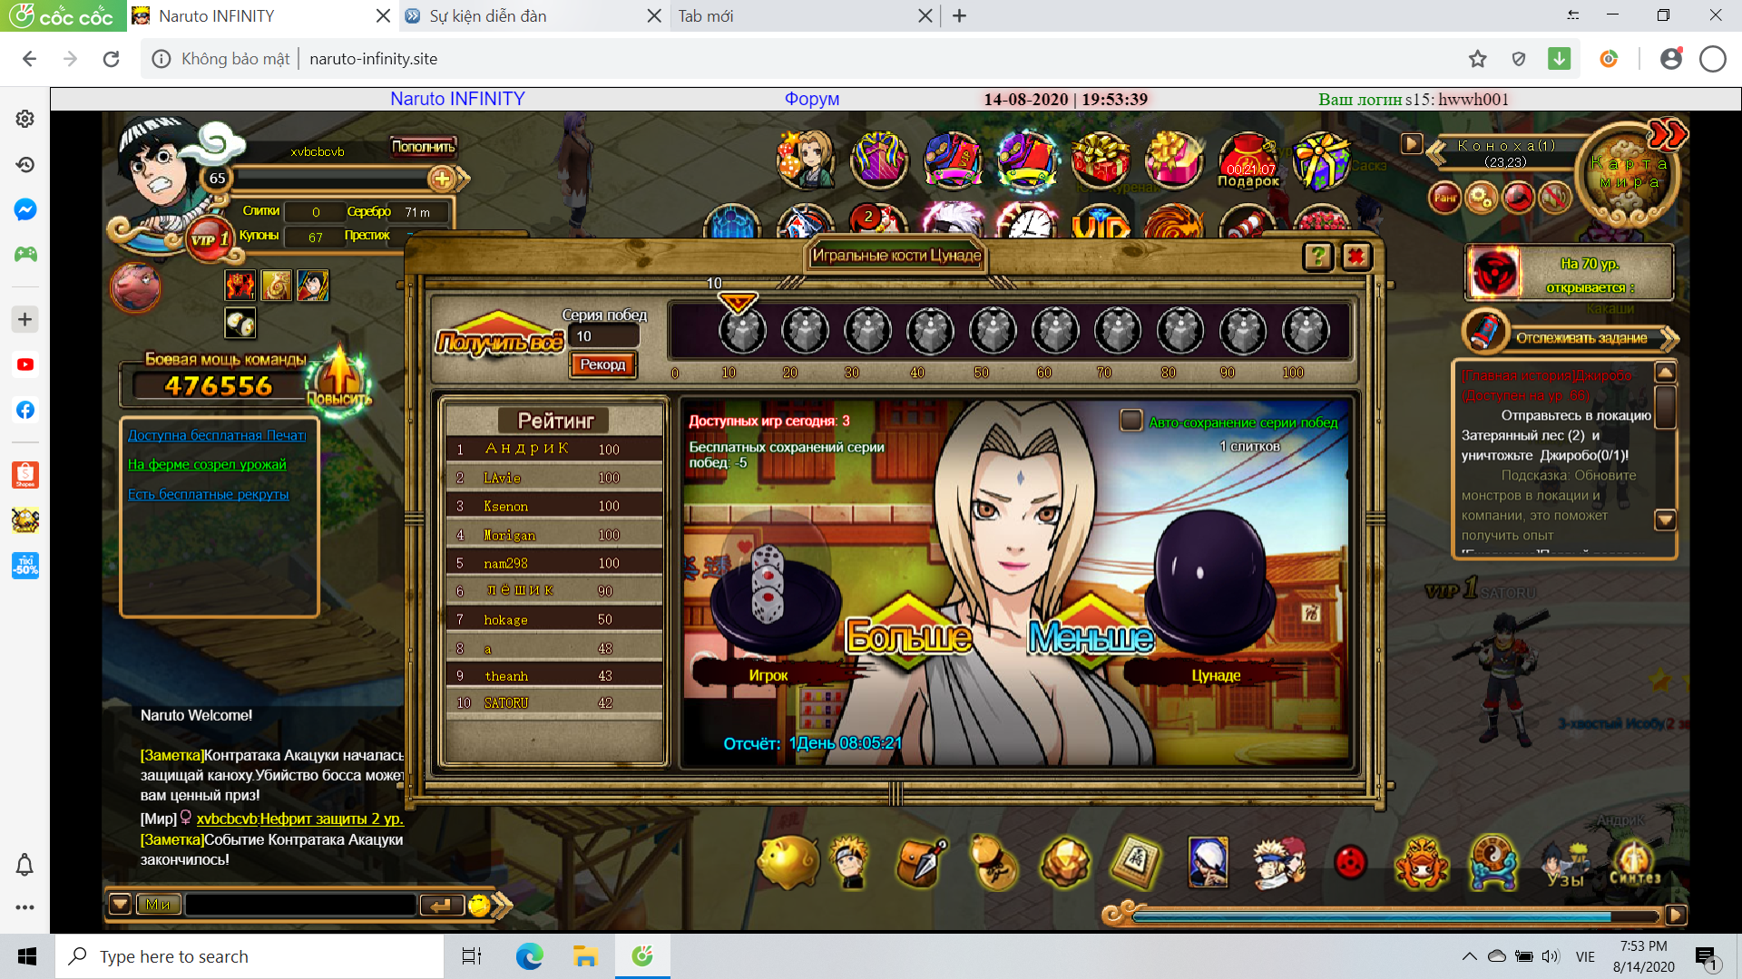Mute game sound with the speaker icon
The image size is (1742, 979).
(x=1554, y=197)
